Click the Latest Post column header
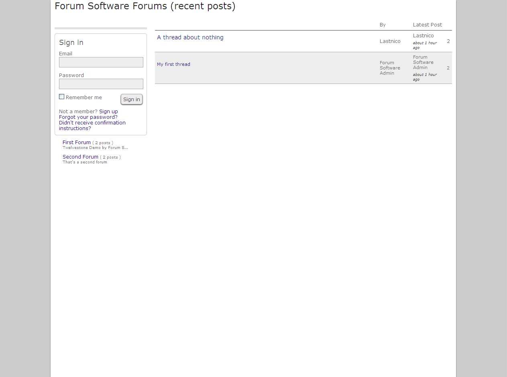Viewport: 507px width, 377px height. pyautogui.click(x=427, y=25)
